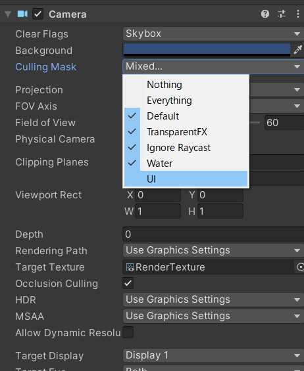
Task: Click the Field of View label
Action: pyautogui.click(x=45, y=123)
